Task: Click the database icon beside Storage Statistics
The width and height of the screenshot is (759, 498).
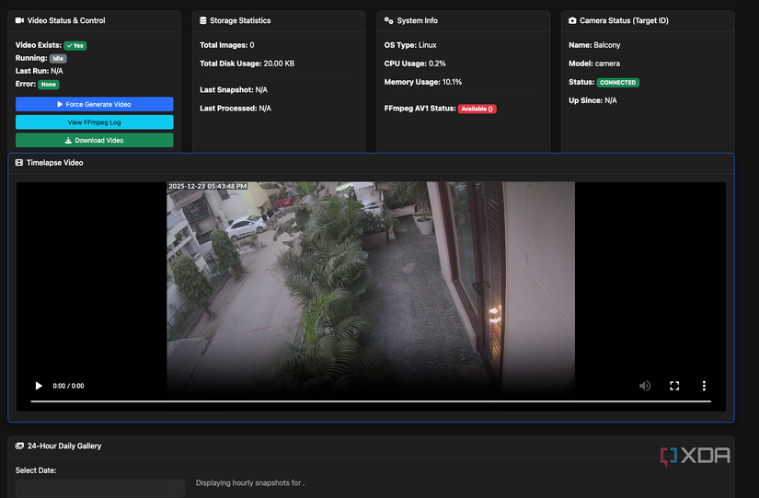Action: (x=203, y=20)
